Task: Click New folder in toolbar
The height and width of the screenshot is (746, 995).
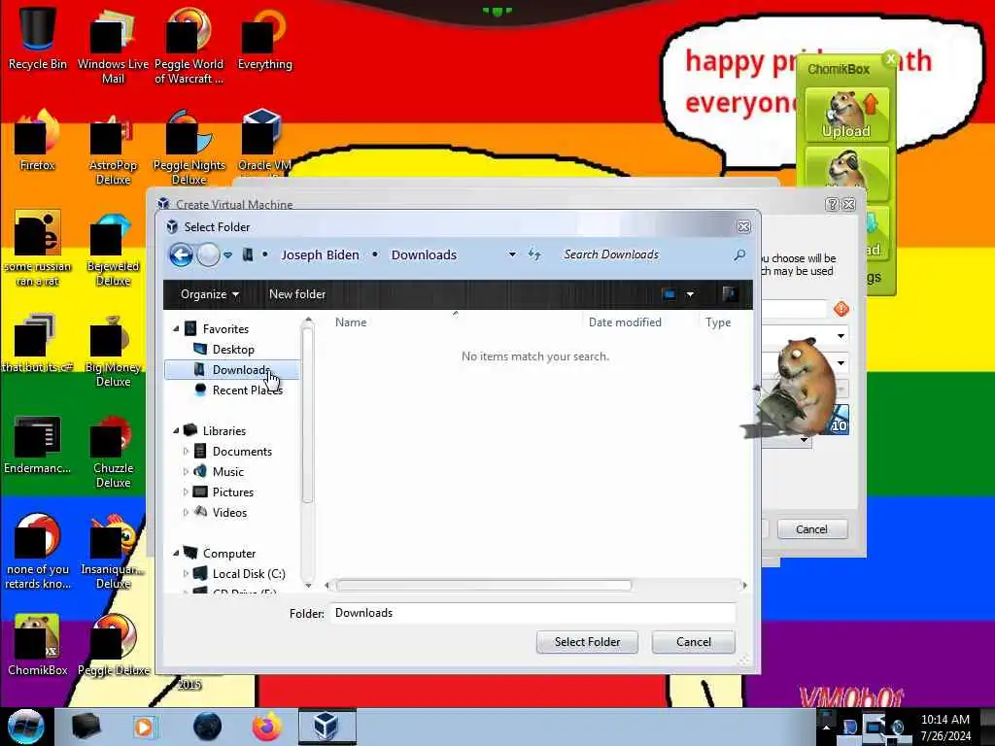Action: [297, 294]
